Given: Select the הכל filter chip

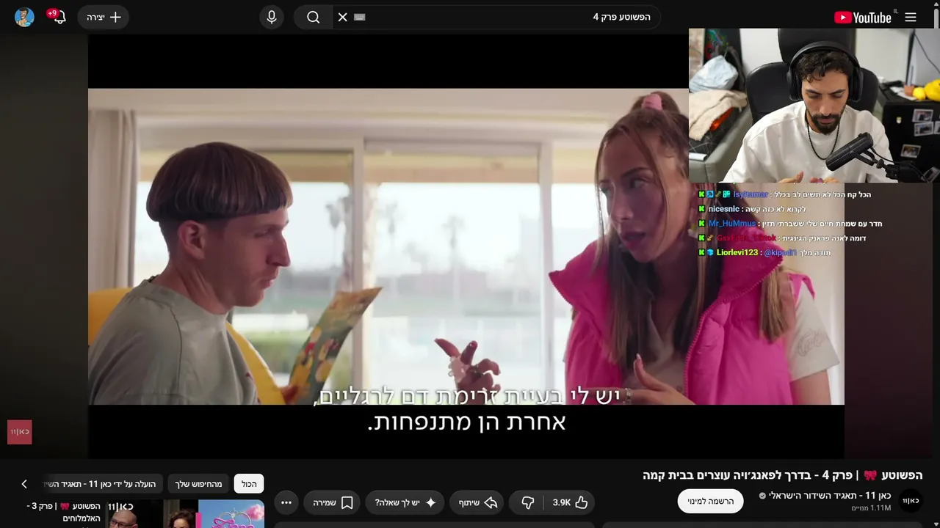Looking at the screenshot, I should point(249,484).
